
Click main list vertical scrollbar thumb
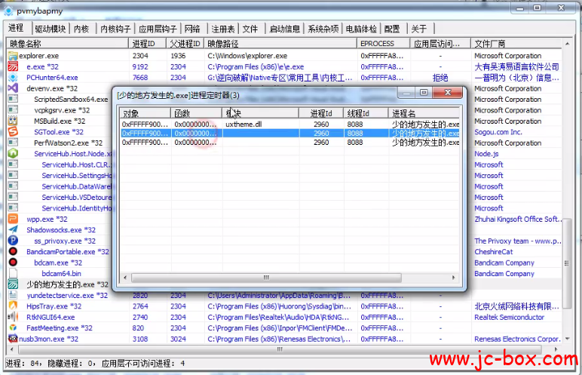pos(566,263)
